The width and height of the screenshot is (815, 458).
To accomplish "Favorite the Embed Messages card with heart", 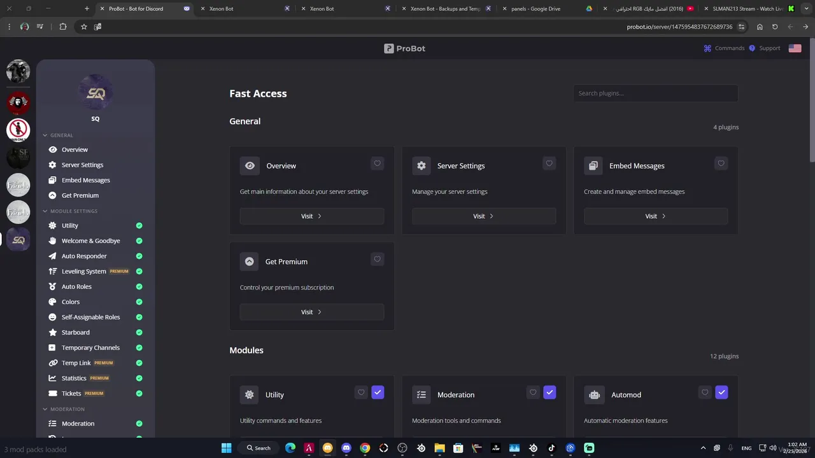I will 721,163.
